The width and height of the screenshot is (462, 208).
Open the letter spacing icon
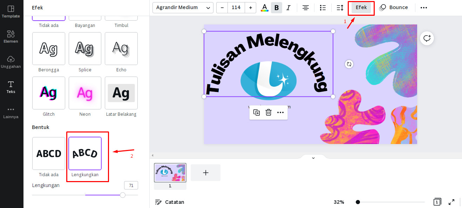(x=340, y=7)
